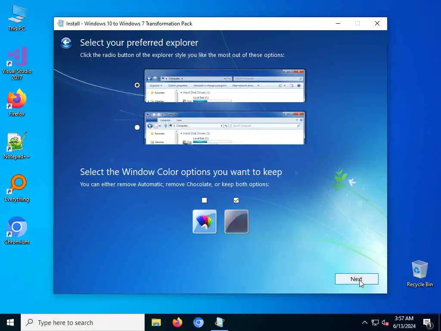Select the first explorer style radio button
Screen dimensions: 441x331
(137, 85)
